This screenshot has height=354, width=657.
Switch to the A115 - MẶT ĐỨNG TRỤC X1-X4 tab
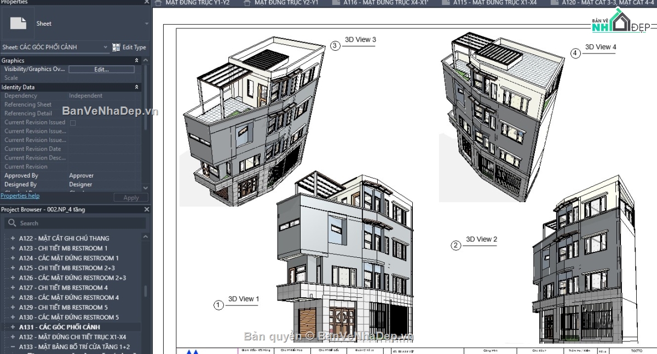click(495, 3)
